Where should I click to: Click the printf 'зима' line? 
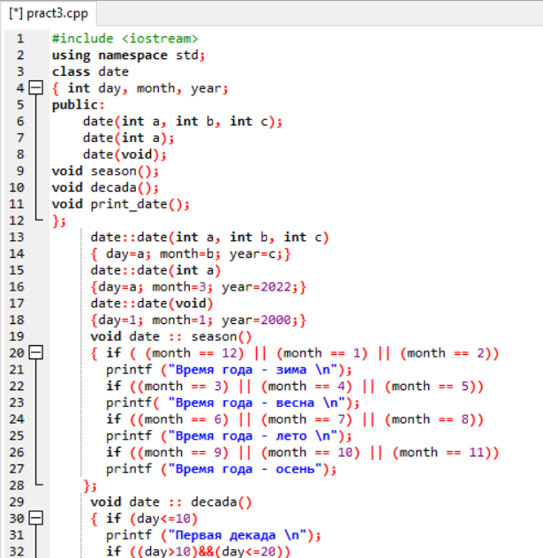click(x=229, y=369)
